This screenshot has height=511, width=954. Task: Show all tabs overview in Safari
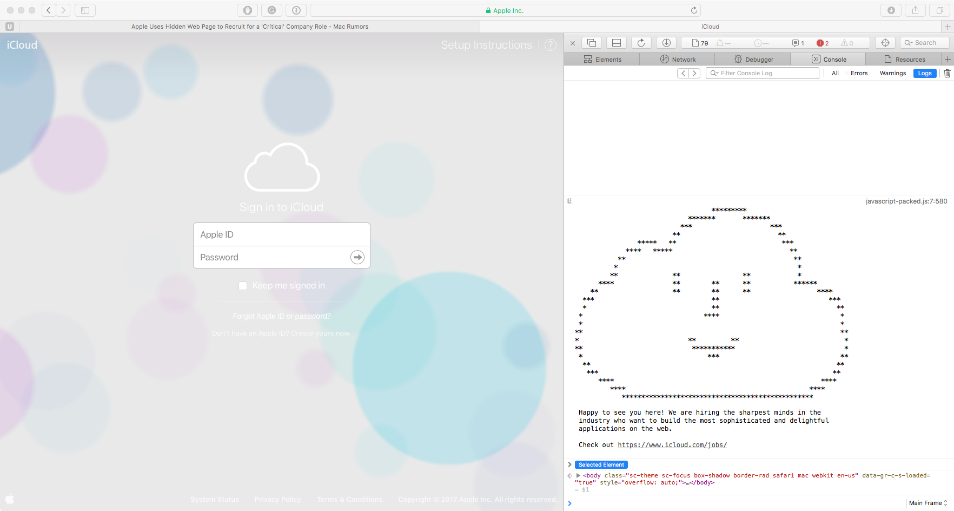click(x=939, y=10)
